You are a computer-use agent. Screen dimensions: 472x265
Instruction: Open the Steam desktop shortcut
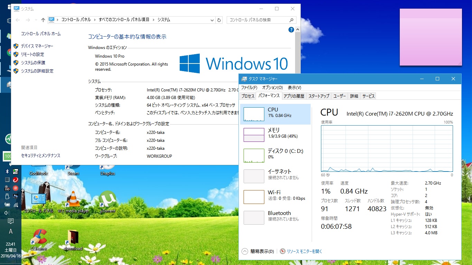(73, 170)
